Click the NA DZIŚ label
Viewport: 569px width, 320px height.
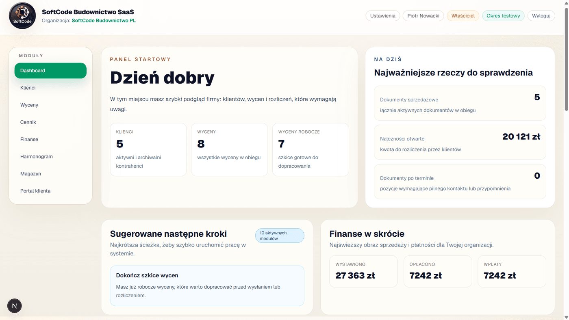pyautogui.click(x=388, y=59)
